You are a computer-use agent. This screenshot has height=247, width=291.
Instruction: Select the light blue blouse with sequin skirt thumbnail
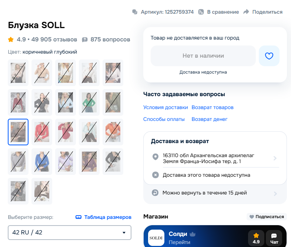[66, 102]
